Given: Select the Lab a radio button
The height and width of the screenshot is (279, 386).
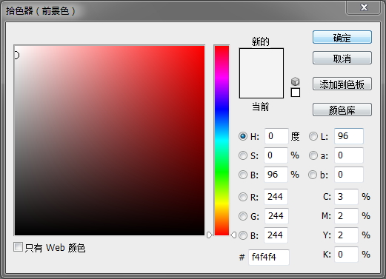Looking at the screenshot, I should [x=313, y=155].
